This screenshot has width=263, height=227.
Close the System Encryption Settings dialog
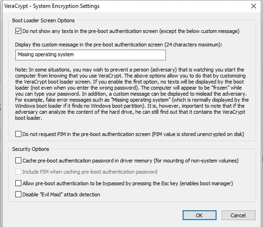(254, 6)
